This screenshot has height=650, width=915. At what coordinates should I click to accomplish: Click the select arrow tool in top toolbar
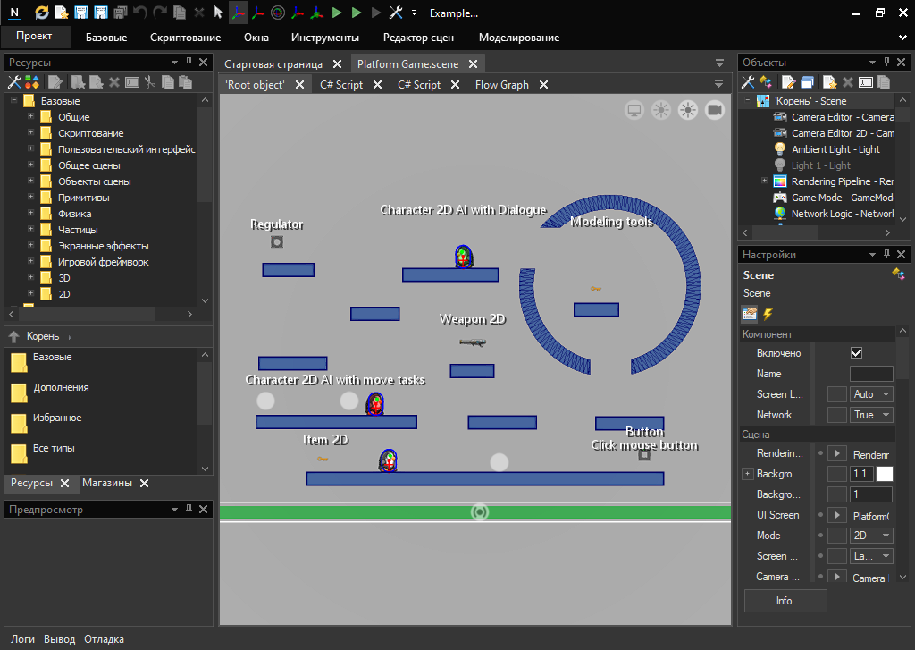coord(218,13)
